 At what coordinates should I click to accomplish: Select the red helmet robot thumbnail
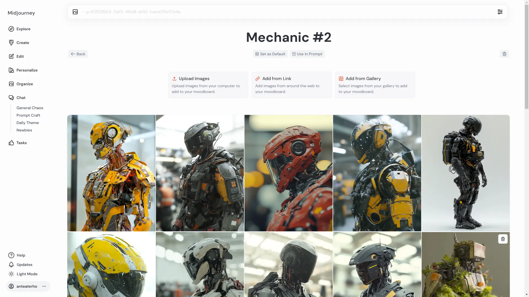(288, 173)
